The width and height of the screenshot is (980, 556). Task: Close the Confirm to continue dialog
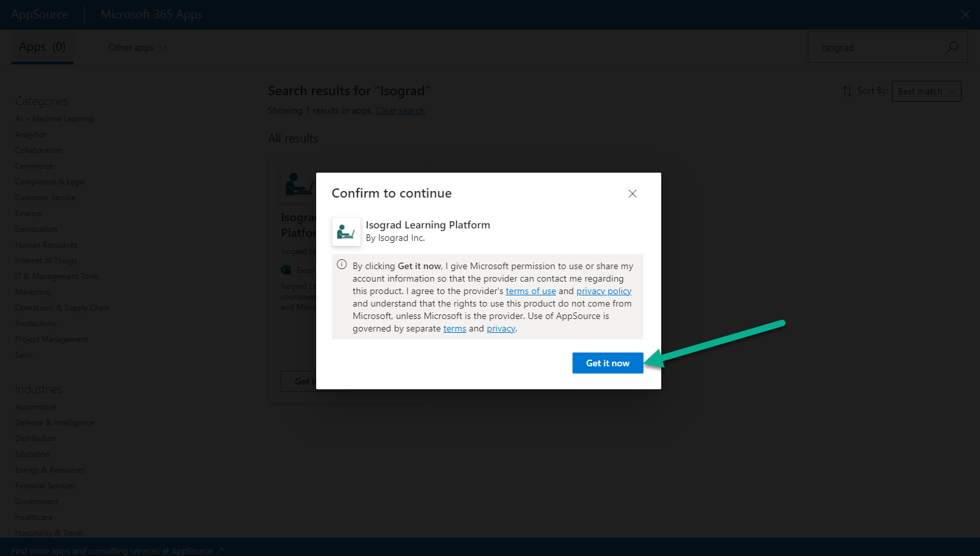[632, 194]
